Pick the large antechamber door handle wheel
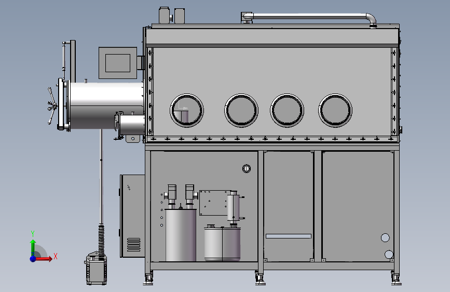 tap(52, 106)
